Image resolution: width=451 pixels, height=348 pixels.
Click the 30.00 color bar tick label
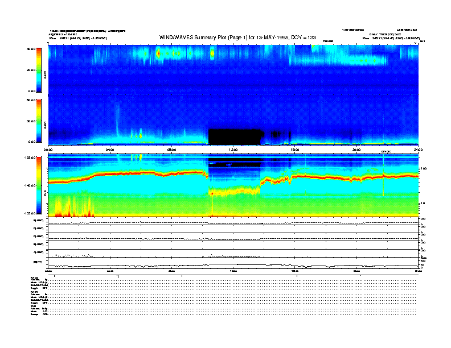tap(31, 121)
